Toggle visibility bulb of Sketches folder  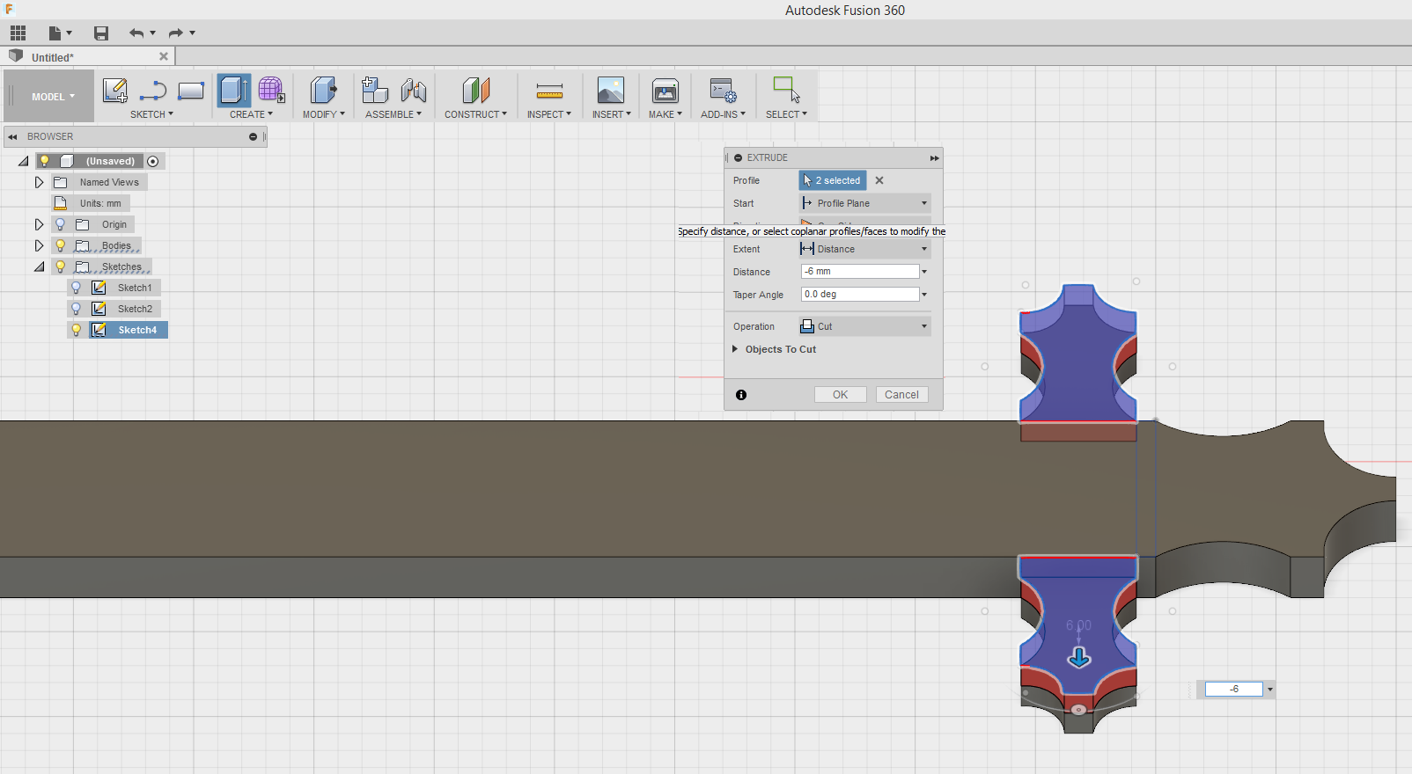[60, 267]
